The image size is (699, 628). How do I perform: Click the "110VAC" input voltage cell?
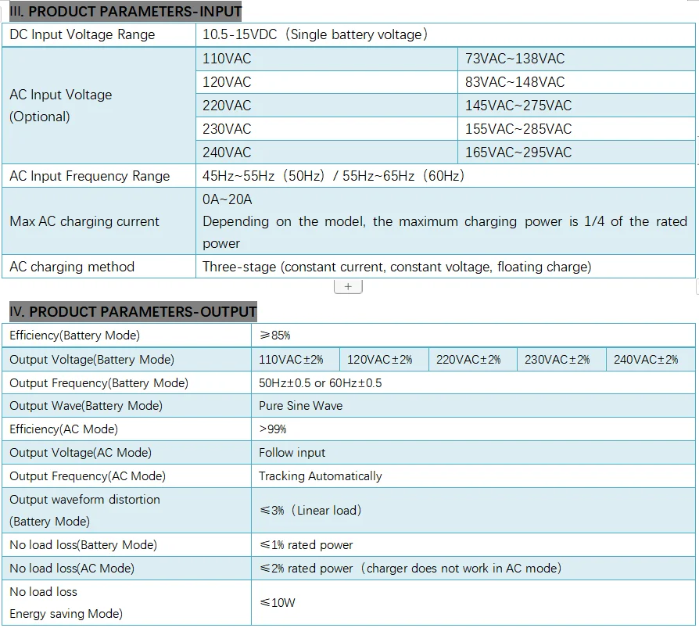point(224,58)
